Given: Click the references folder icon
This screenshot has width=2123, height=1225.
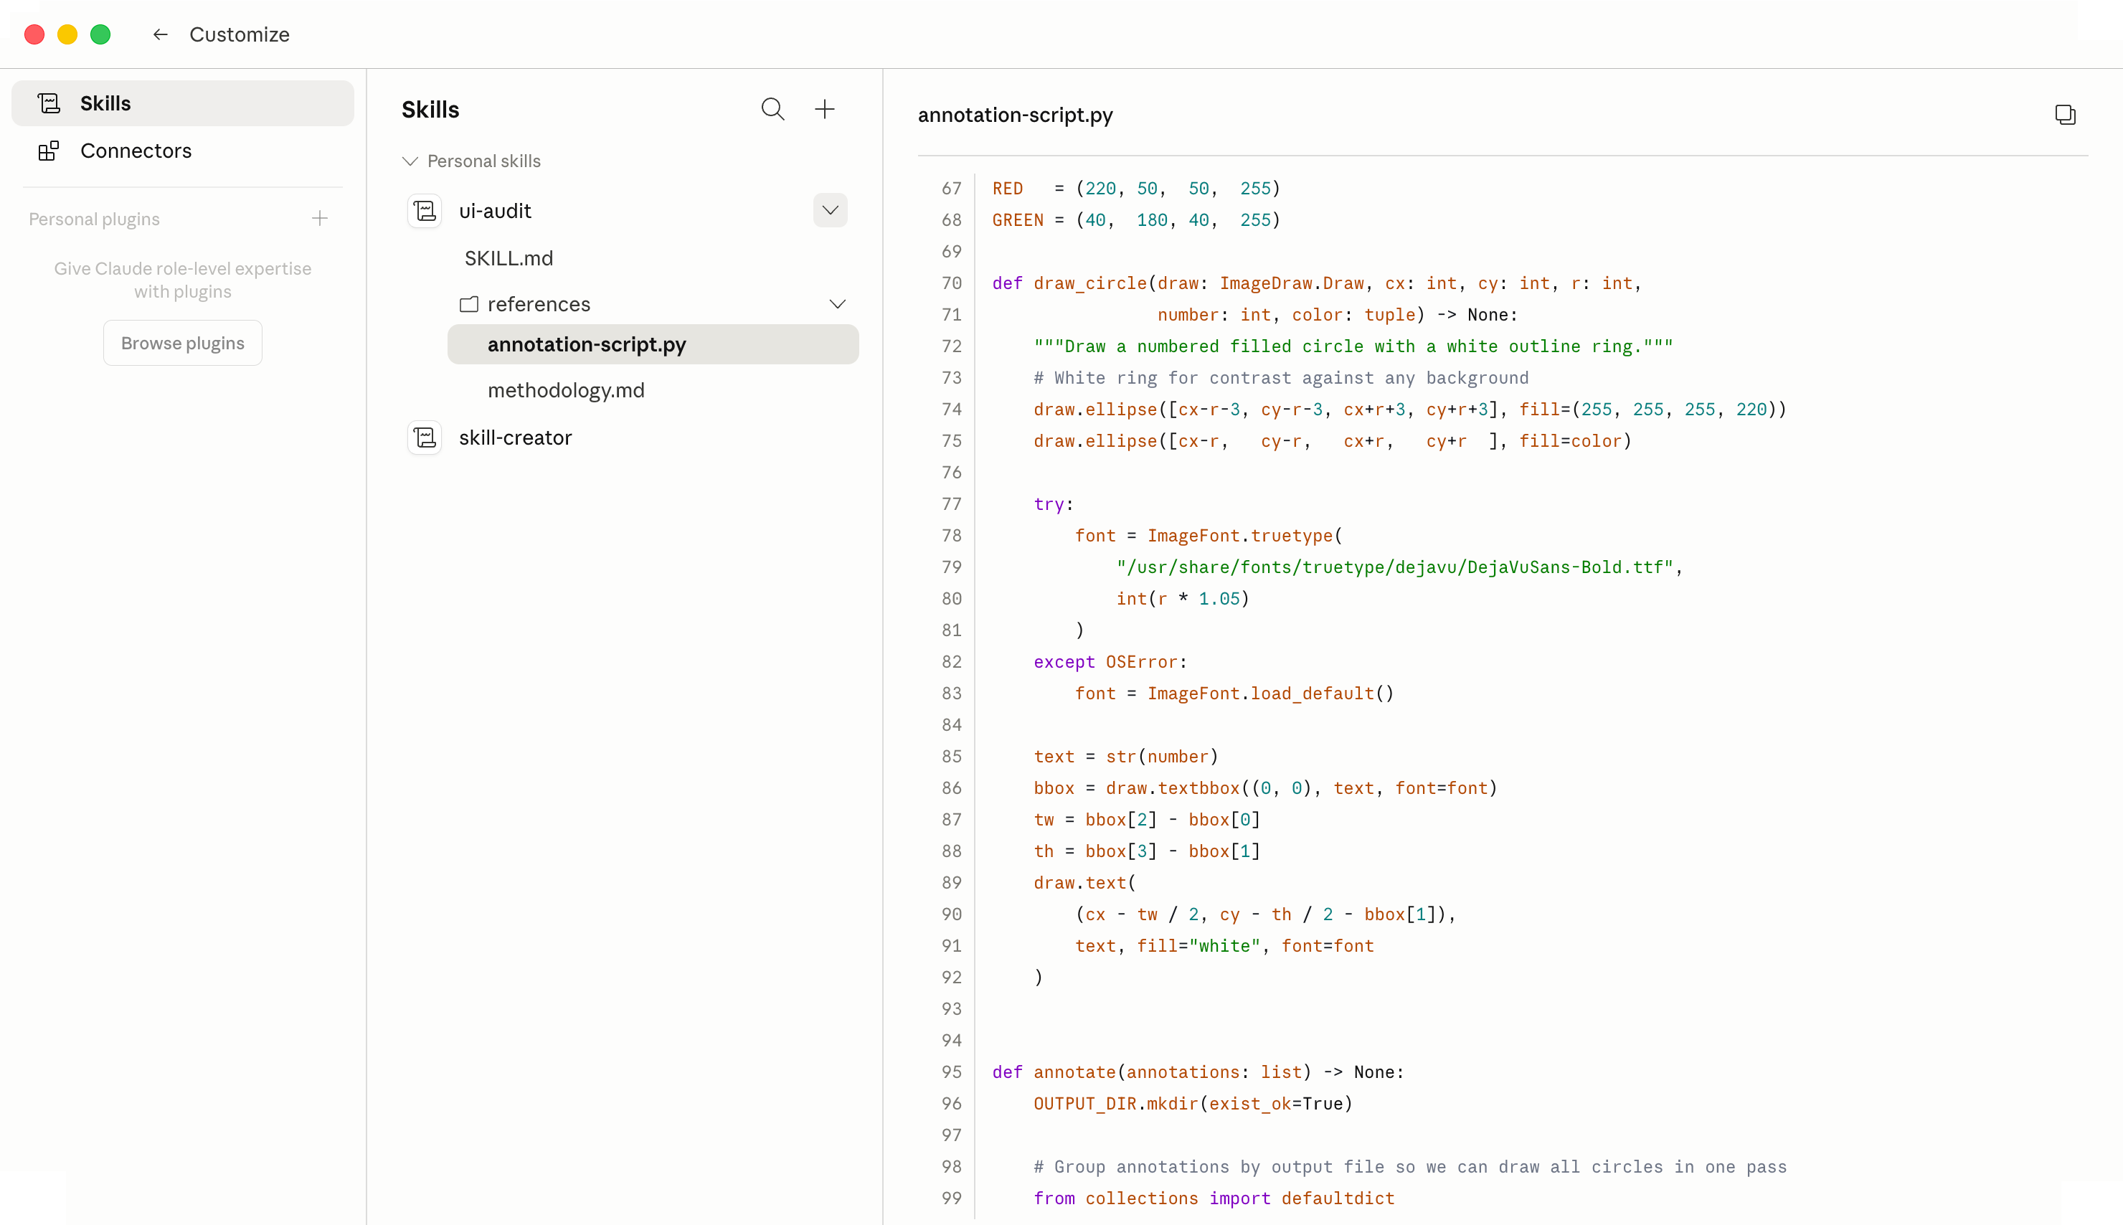Looking at the screenshot, I should [x=469, y=303].
